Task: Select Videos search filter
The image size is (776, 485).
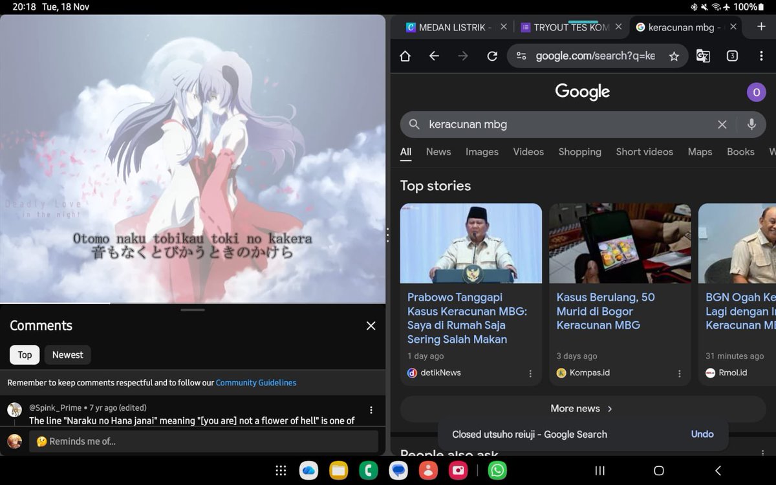Action: coord(528,152)
